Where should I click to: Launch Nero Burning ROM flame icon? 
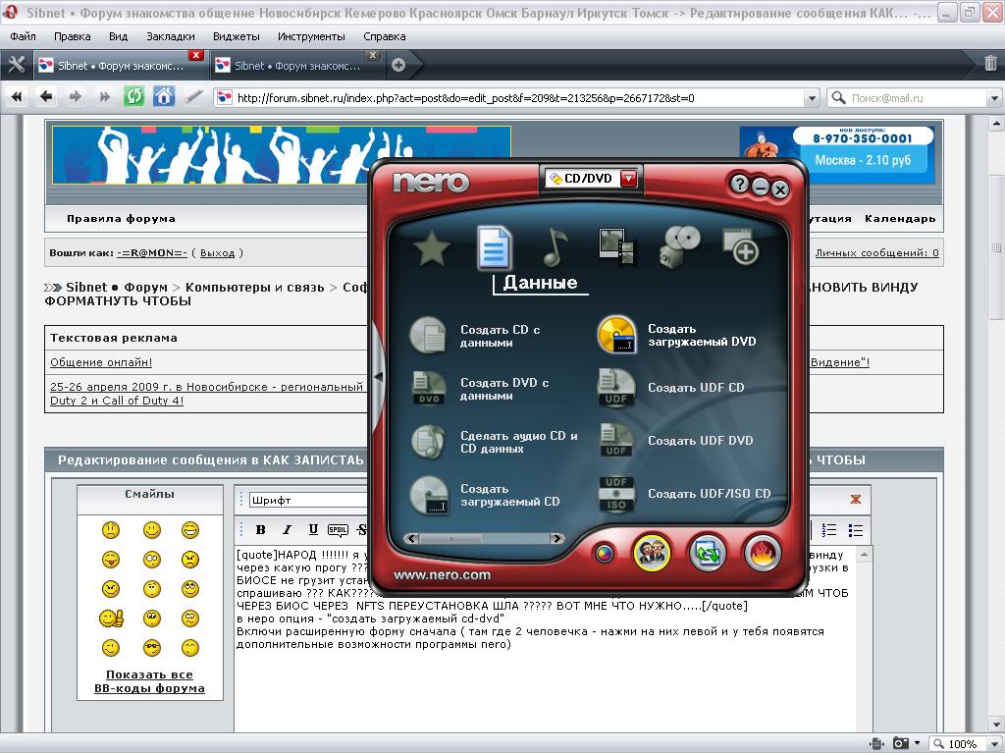[763, 553]
